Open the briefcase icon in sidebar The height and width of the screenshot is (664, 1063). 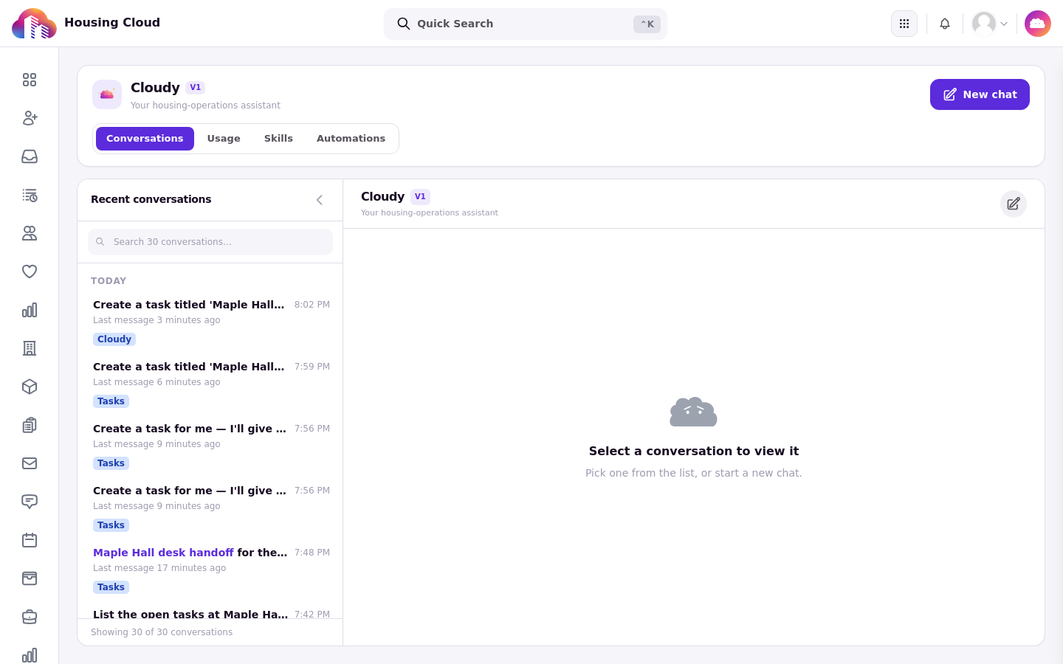30,617
